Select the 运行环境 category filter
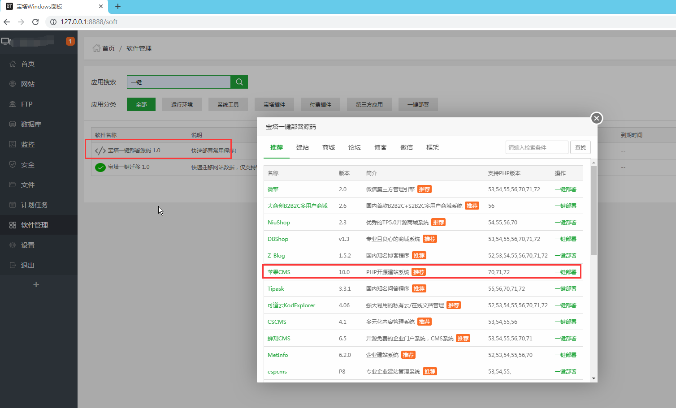Screen dimensions: 676x408 tap(182, 104)
